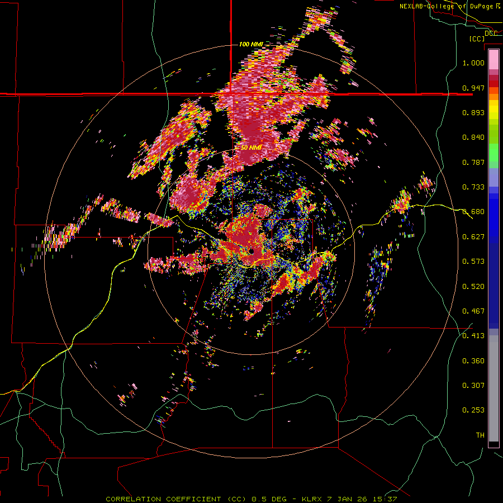This screenshot has width=503, height=503.
Task: Click the "0.680" scale value
Action: (x=473, y=212)
